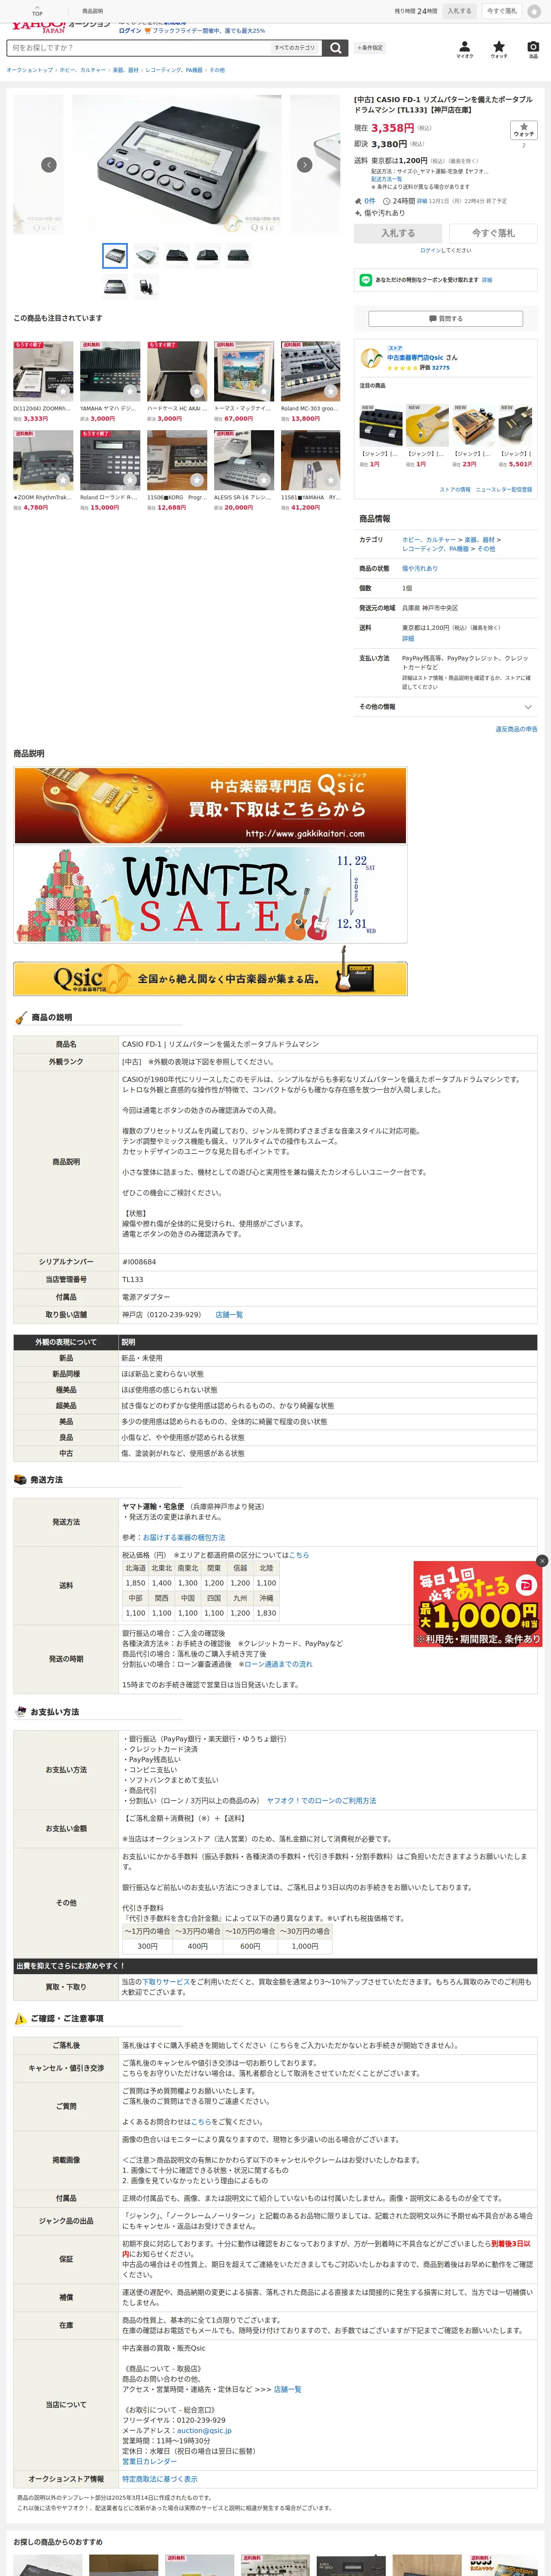
Task: Click the 出品 camera icon
Action: pos(533,49)
